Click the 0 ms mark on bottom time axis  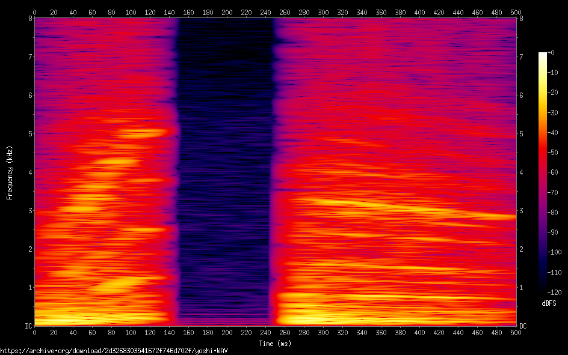click(x=34, y=332)
